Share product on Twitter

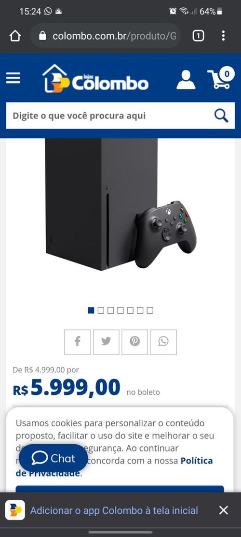(106, 342)
